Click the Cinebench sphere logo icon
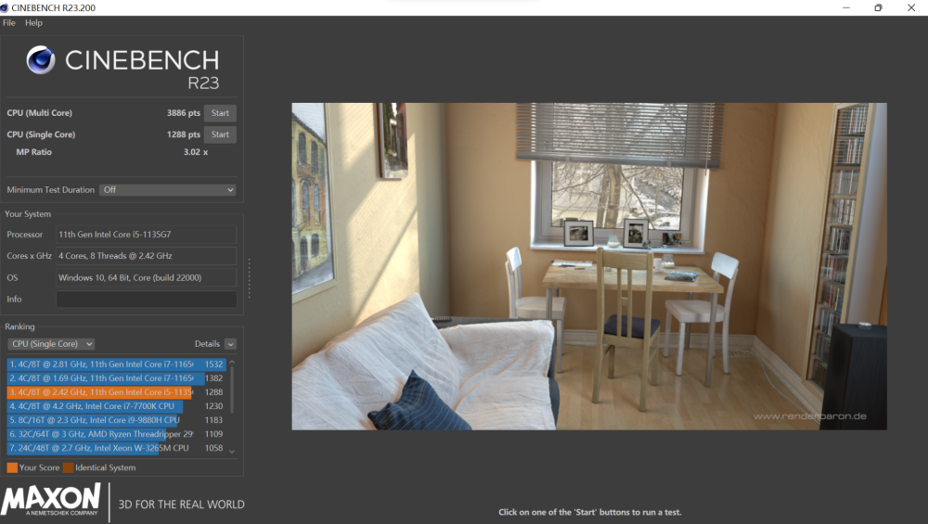Image resolution: width=928 pixels, height=524 pixels. [41, 59]
